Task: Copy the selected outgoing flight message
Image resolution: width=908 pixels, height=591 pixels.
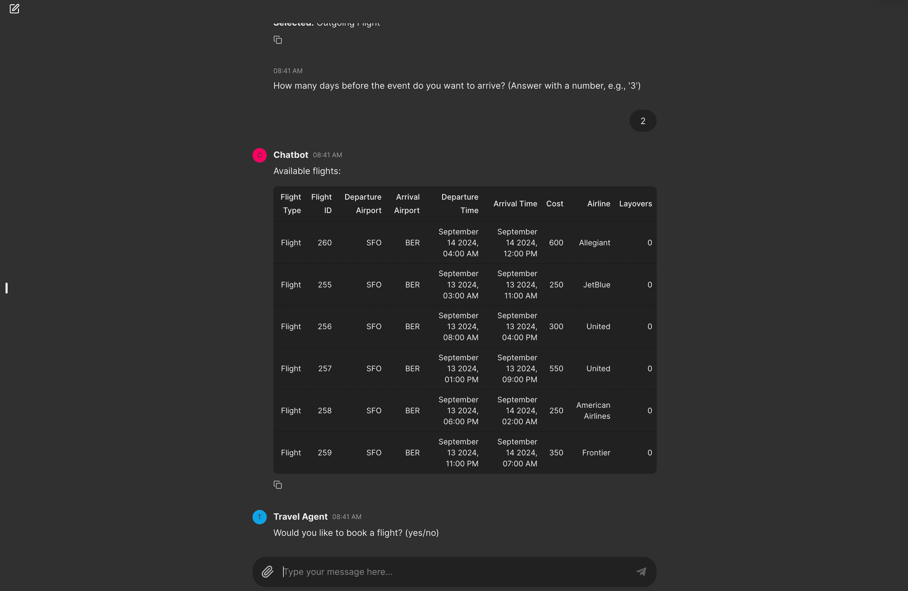Action: (x=278, y=40)
